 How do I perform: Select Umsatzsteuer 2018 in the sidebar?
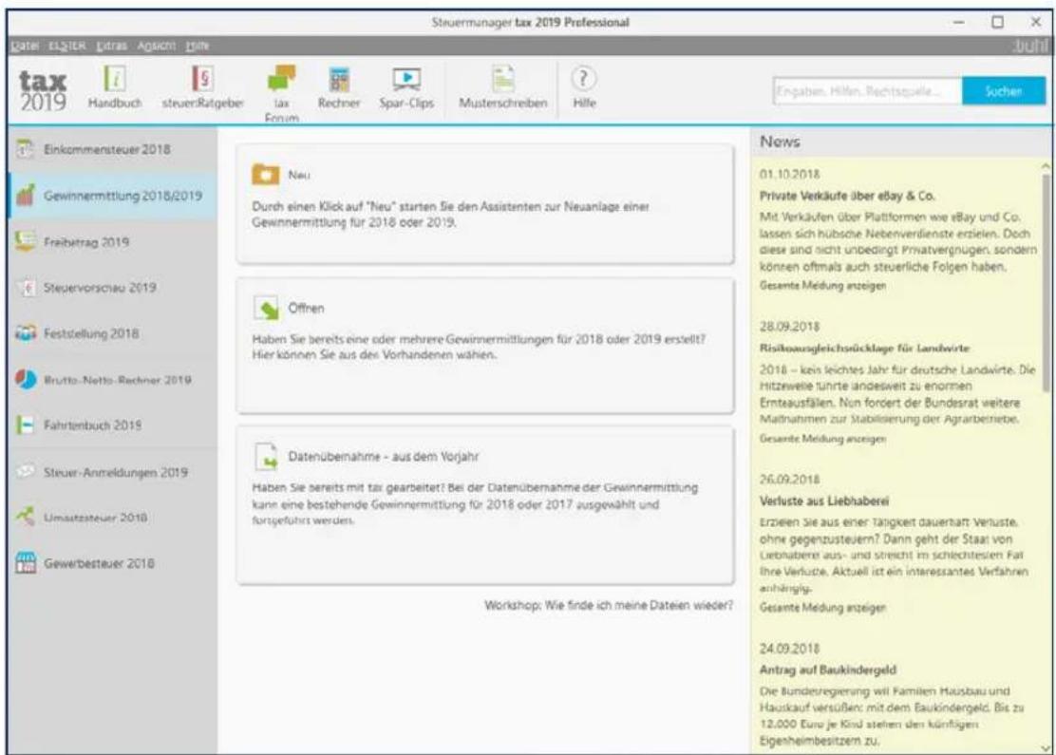tap(113, 518)
